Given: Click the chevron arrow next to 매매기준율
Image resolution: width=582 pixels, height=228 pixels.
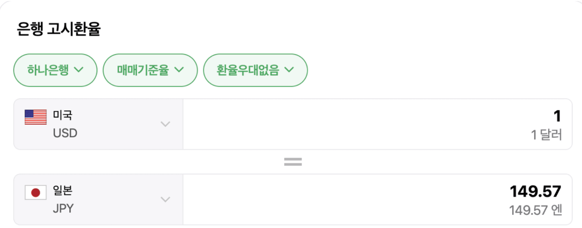Looking at the screenshot, I should click(x=179, y=70).
